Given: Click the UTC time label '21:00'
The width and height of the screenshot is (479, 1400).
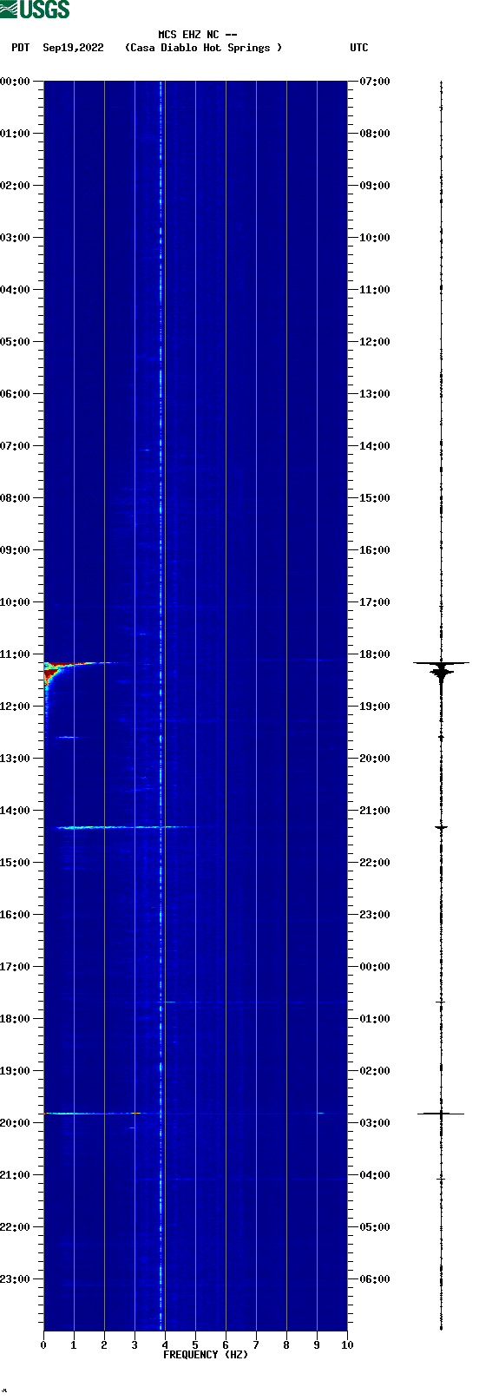Looking at the screenshot, I should 375,811.
